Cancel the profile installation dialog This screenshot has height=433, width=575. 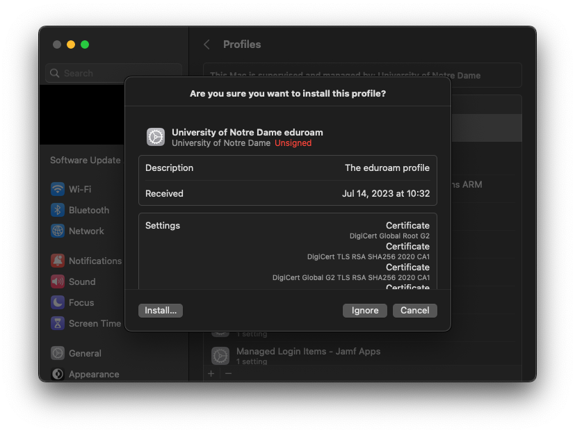click(x=414, y=311)
